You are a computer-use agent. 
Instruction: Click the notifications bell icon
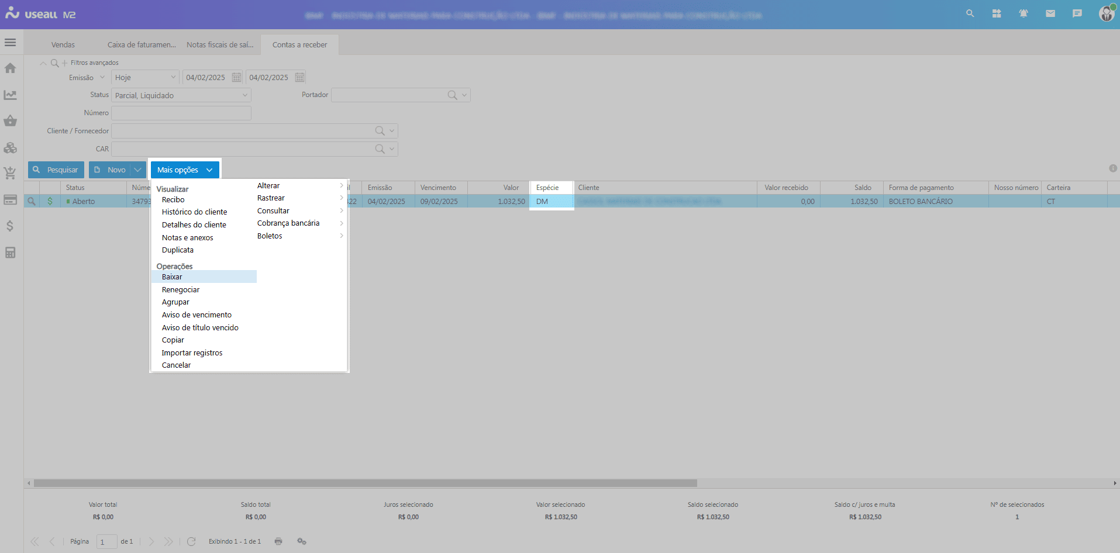[1023, 13]
